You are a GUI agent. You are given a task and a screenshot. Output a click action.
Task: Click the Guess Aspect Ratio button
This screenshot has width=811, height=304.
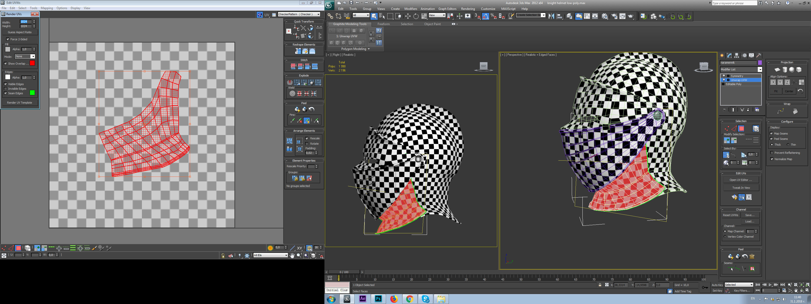click(20, 32)
